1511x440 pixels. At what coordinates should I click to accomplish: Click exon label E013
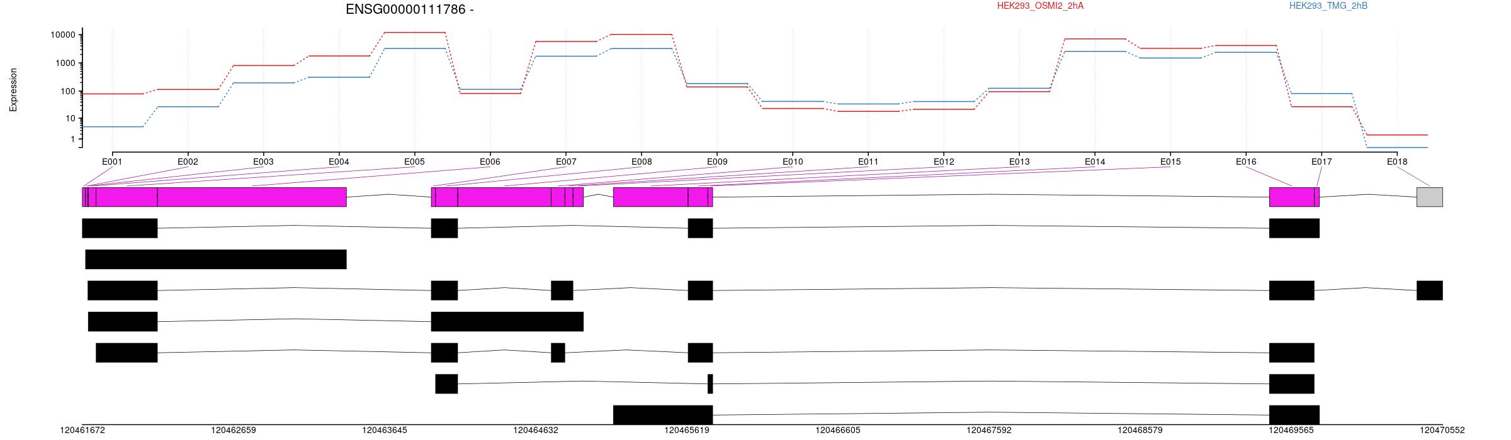coord(1019,162)
